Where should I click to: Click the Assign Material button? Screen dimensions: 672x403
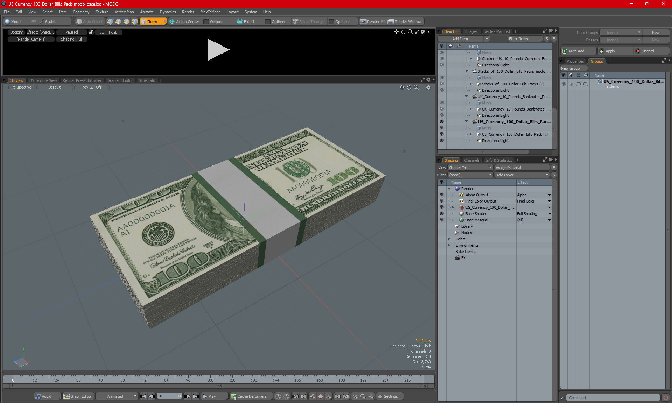tap(522, 168)
